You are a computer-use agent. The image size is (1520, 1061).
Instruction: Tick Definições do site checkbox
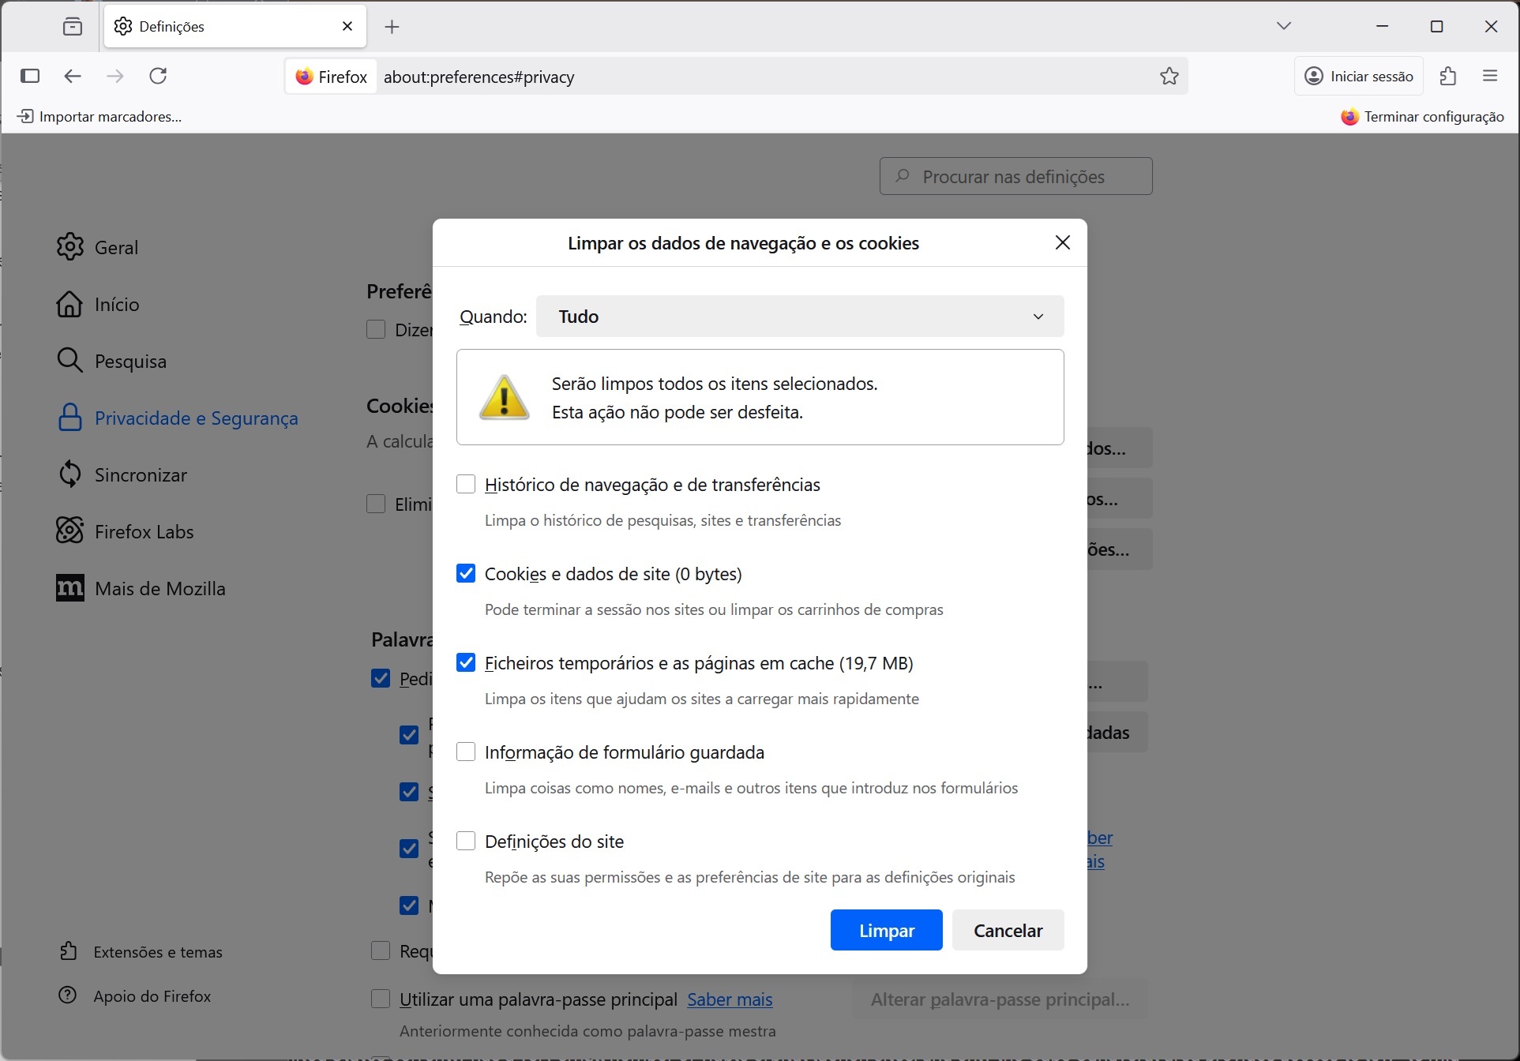466,841
